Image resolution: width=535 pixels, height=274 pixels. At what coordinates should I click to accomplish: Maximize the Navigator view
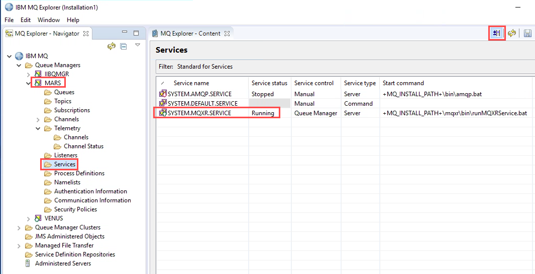click(x=136, y=33)
